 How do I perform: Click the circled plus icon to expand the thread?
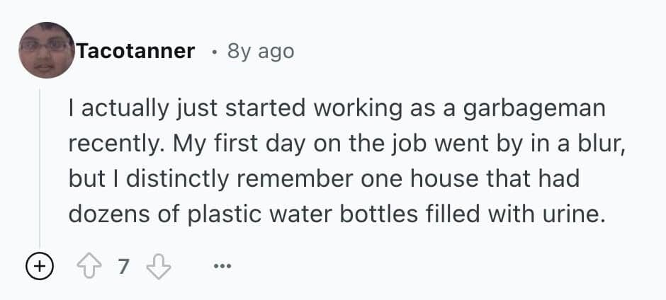[x=40, y=267]
